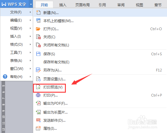Open the 插入(I) menu in sidebar
This screenshot has width=167, height=133.
pos(17,36)
